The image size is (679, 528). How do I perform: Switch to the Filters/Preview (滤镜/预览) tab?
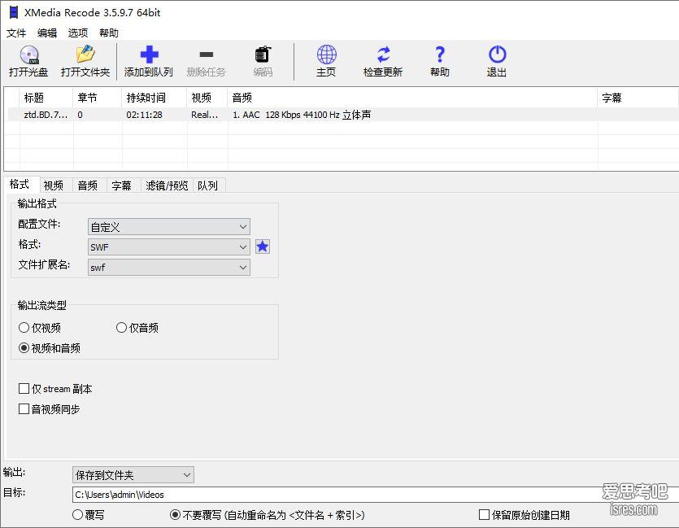[167, 185]
